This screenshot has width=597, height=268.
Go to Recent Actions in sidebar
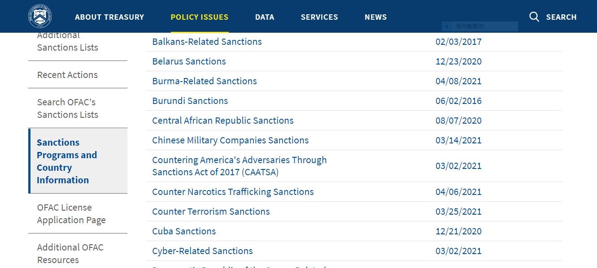[x=67, y=75]
